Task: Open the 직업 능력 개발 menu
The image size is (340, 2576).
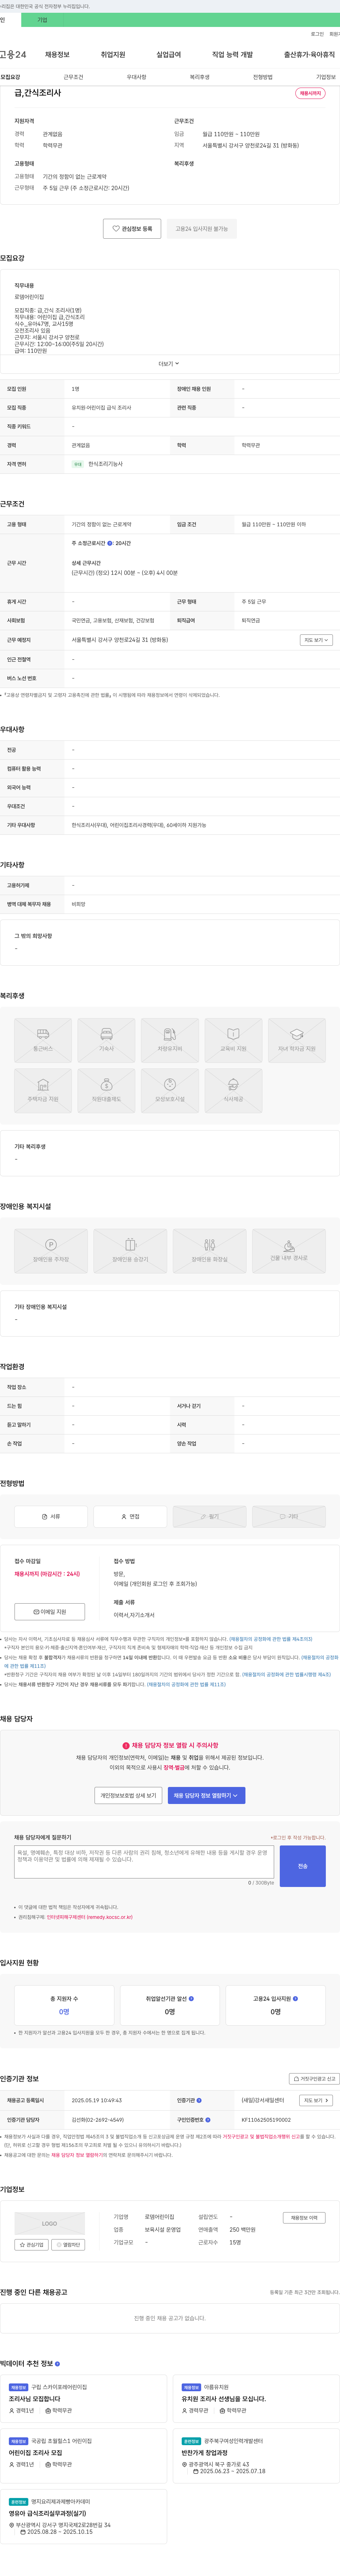Action: coord(232,55)
